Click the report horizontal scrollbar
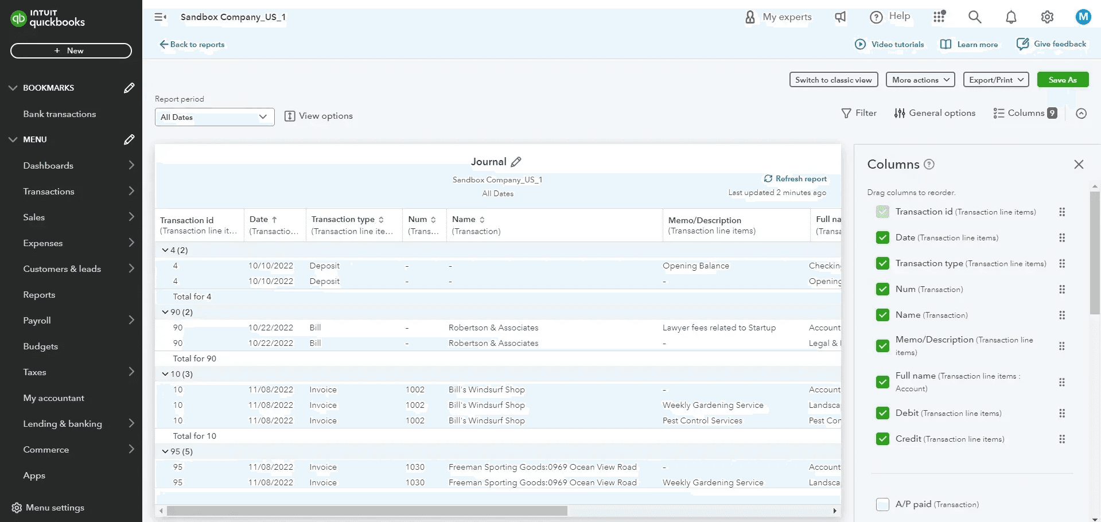The height and width of the screenshot is (522, 1101). pyautogui.click(x=367, y=511)
